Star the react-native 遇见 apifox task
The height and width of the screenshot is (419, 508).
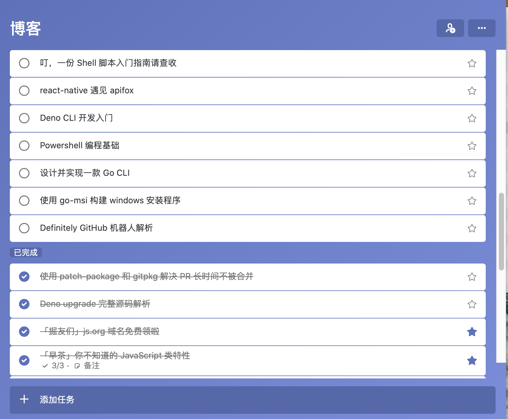click(472, 91)
